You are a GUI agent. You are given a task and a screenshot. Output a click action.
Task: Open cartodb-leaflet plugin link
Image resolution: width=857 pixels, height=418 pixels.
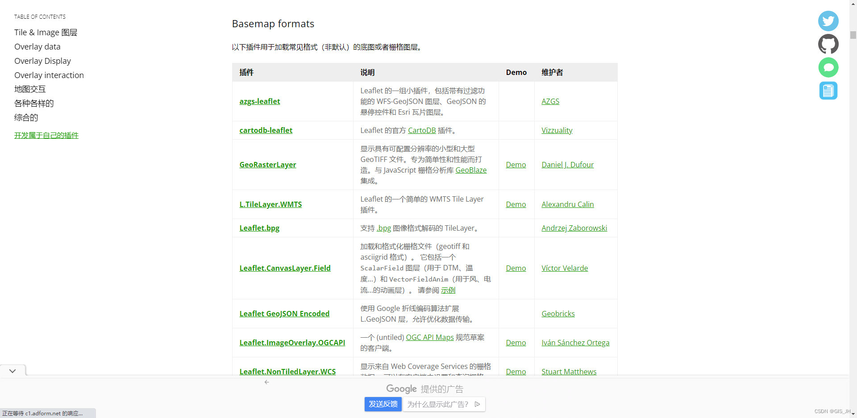tap(266, 130)
